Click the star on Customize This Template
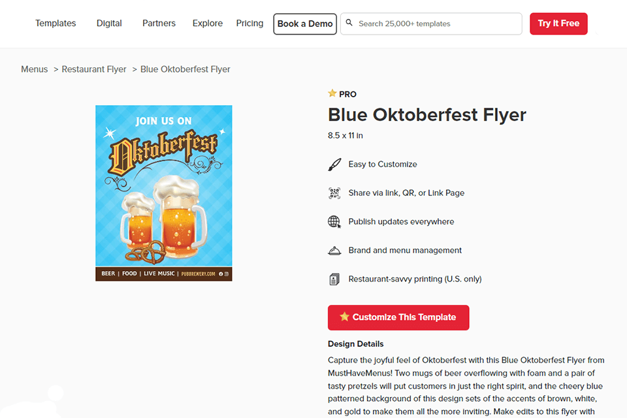This screenshot has height=418, width=627. (344, 317)
